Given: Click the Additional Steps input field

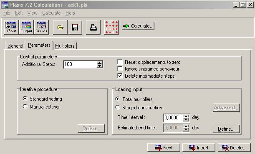Looking at the screenshot, I should (80, 64).
